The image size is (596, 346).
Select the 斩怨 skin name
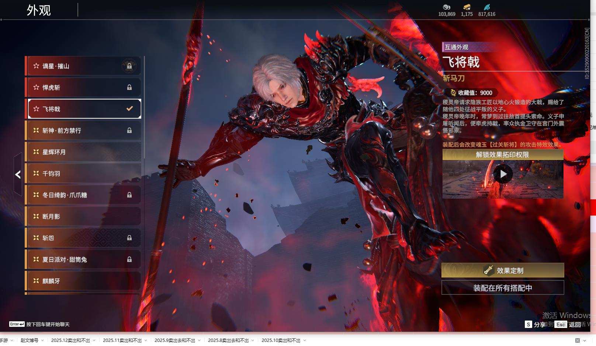click(48, 238)
